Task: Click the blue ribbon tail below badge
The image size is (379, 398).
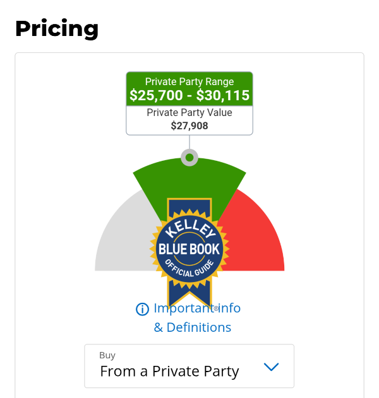Action: pyautogui.click(x=189, y=293)
